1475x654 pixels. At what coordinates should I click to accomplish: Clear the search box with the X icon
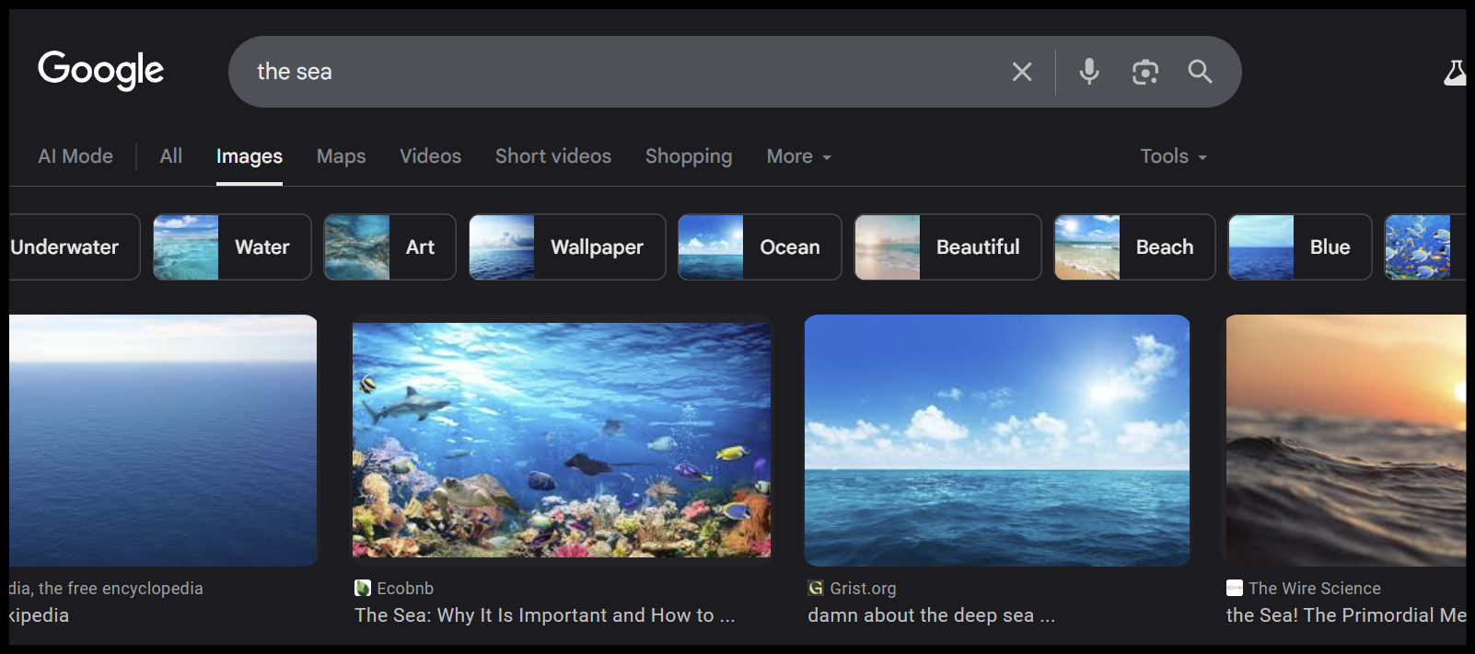(1022, 72)
